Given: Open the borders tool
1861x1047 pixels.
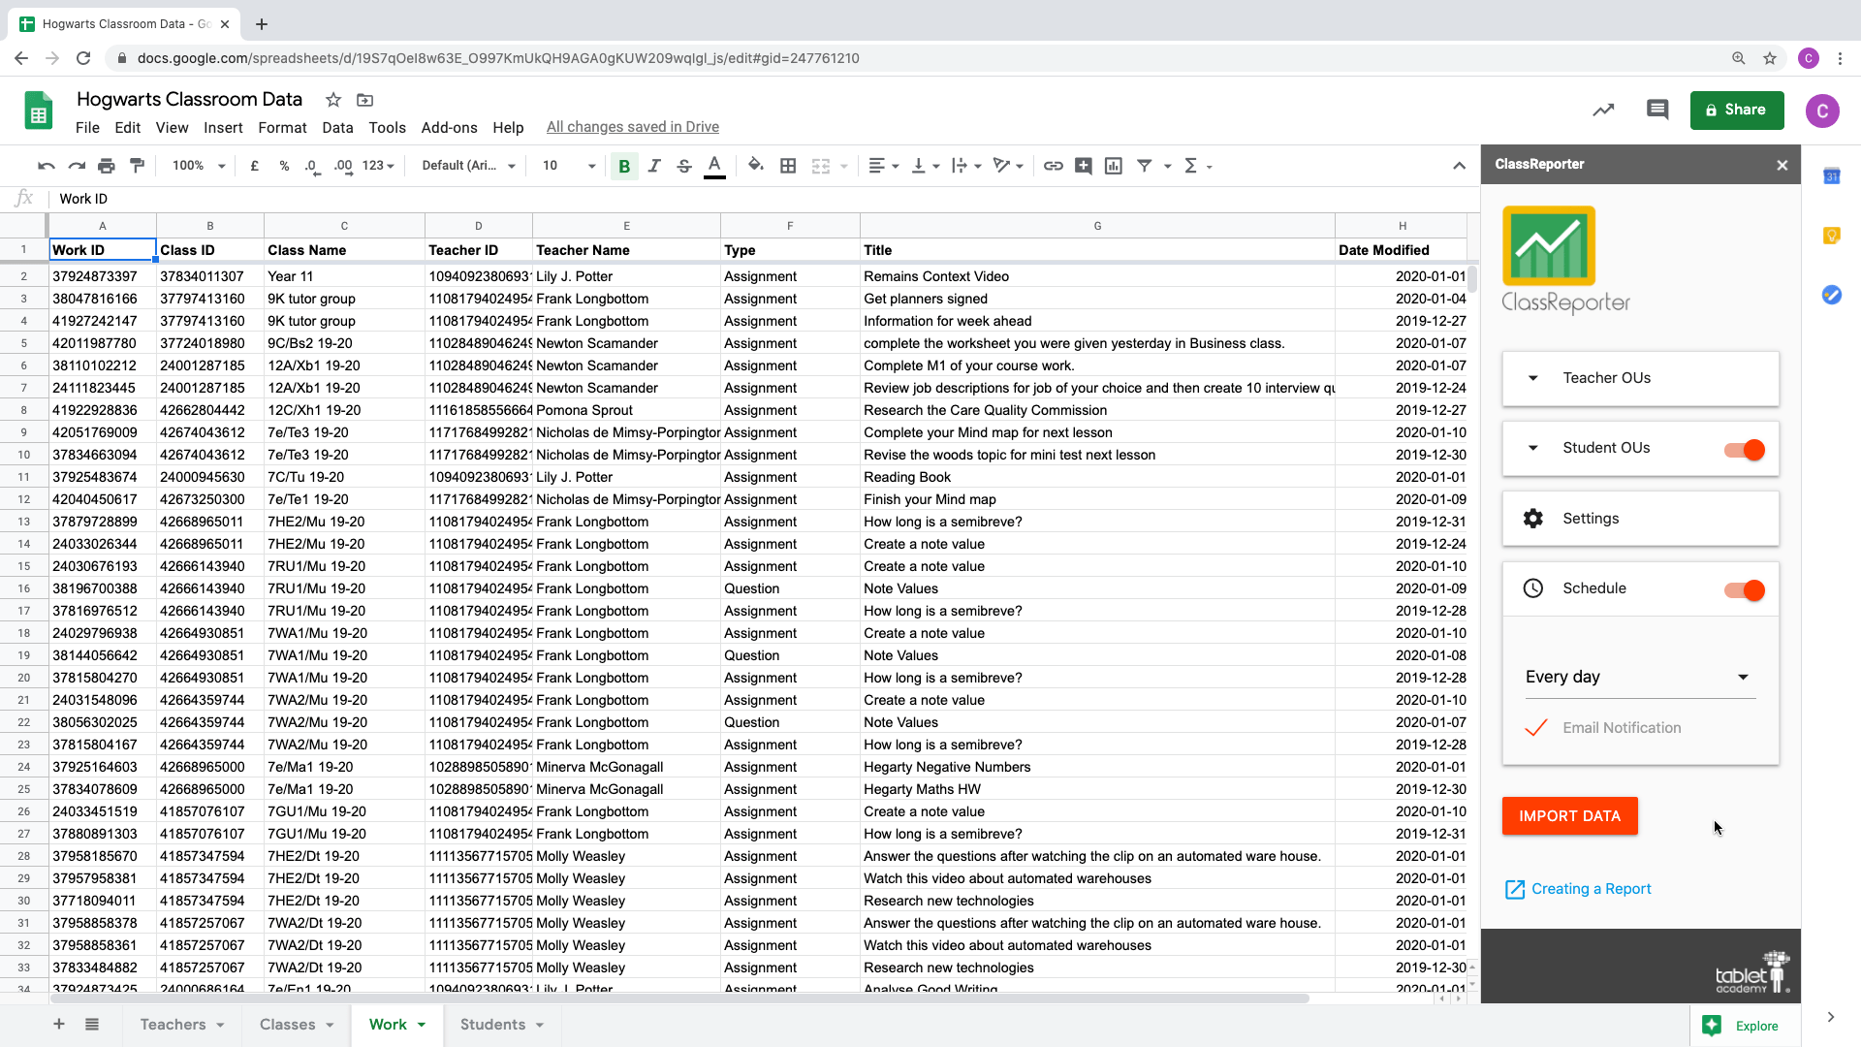Looking at the screenshot, I should (788, 166).
